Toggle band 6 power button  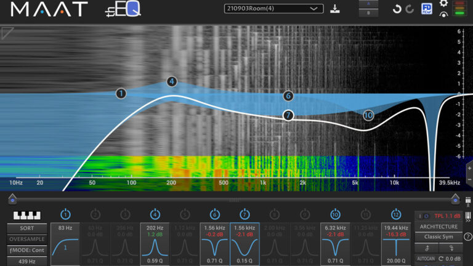pos(215,214)
